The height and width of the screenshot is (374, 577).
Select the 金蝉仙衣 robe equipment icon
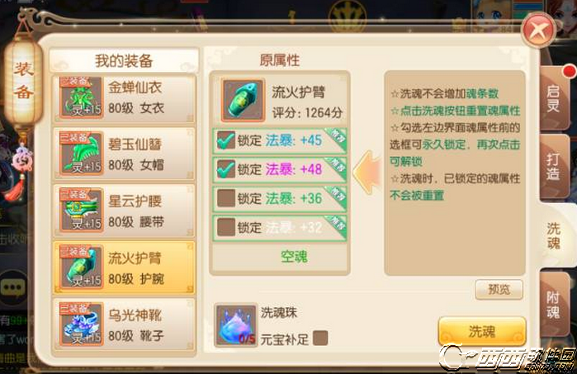(81, 97)
